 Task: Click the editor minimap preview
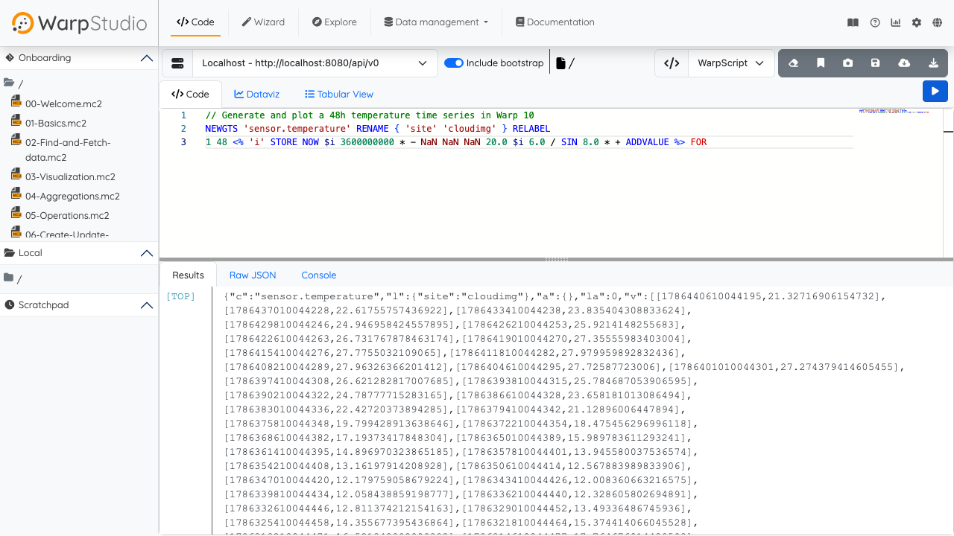[x=894, y=110]
